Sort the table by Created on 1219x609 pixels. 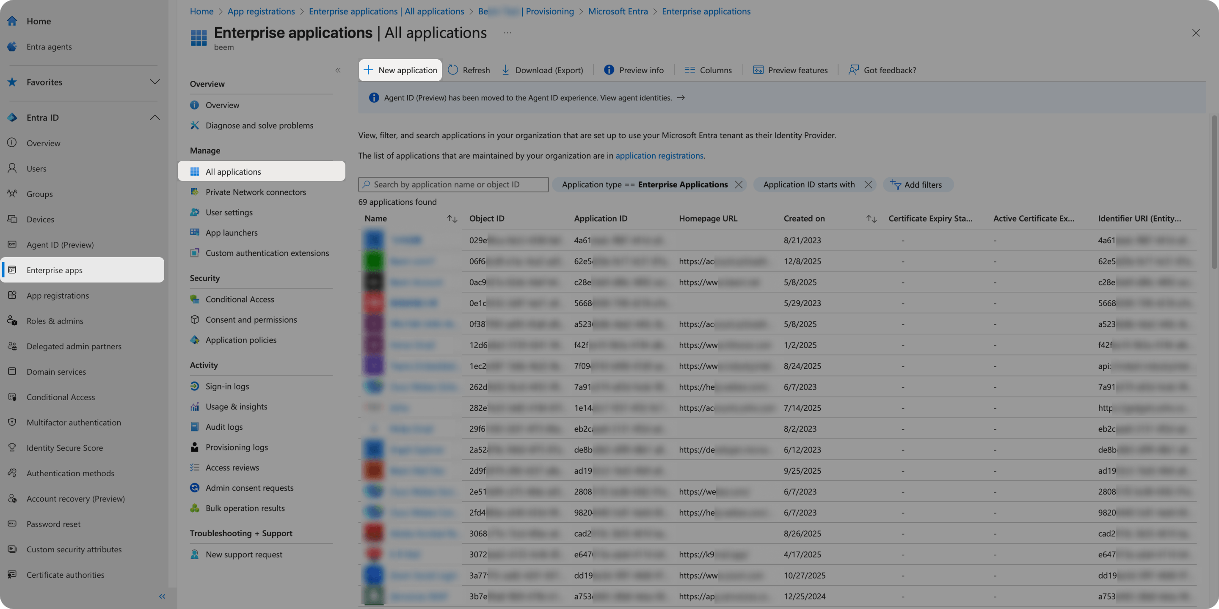871,219
